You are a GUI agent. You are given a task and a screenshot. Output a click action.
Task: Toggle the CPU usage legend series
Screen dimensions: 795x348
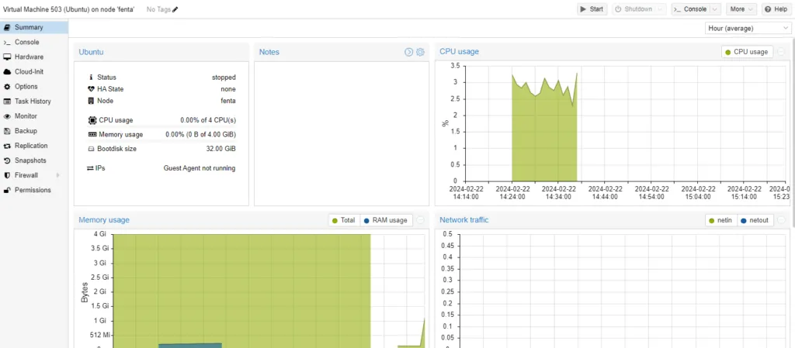748,52
